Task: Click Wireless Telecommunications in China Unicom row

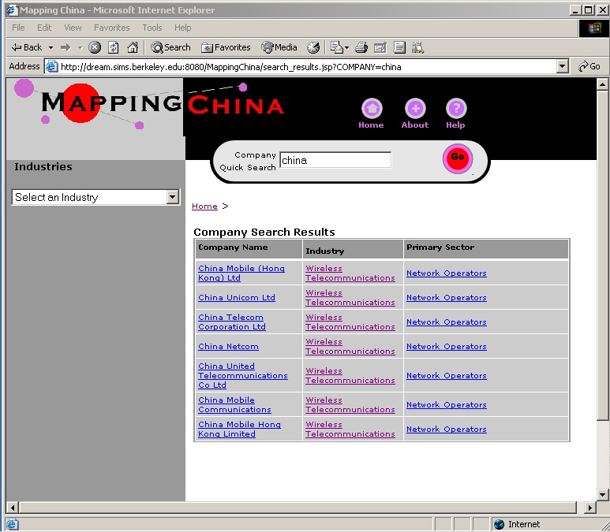Action: pyautogui.click(x=350, y=298)
